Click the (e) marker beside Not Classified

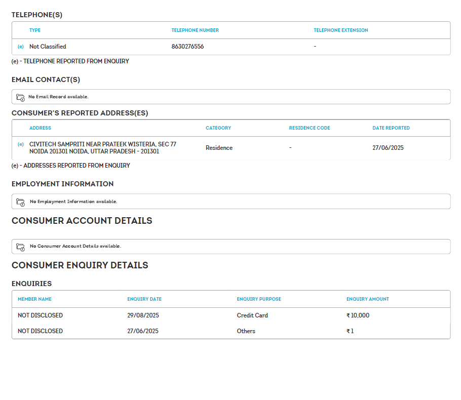21,47
